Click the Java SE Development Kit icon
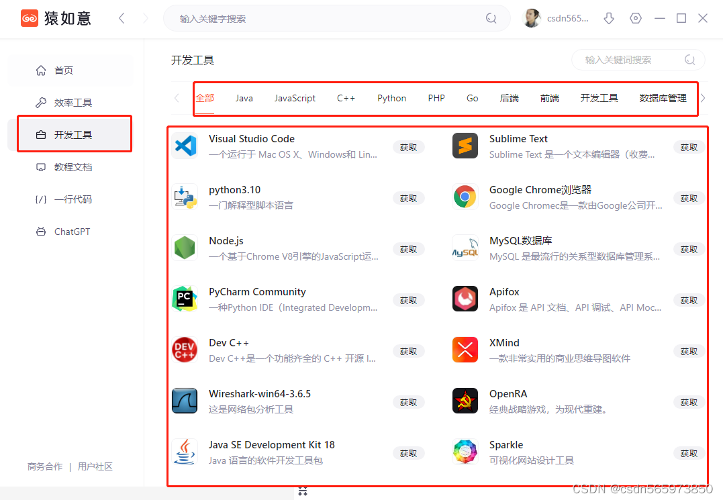Viewport: 723px width, 500px height. (x=185, y=452)
